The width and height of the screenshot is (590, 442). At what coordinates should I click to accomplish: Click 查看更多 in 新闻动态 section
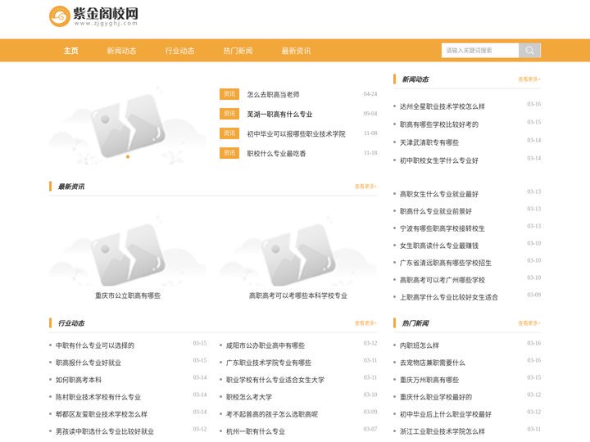[x=529, y=79]
